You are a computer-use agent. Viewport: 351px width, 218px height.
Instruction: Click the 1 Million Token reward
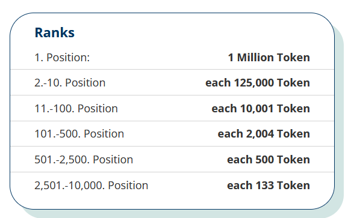click(x=269, y=58)
